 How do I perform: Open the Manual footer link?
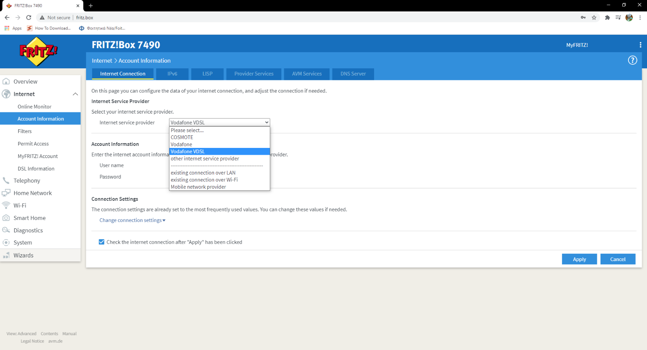coord(70,334)
